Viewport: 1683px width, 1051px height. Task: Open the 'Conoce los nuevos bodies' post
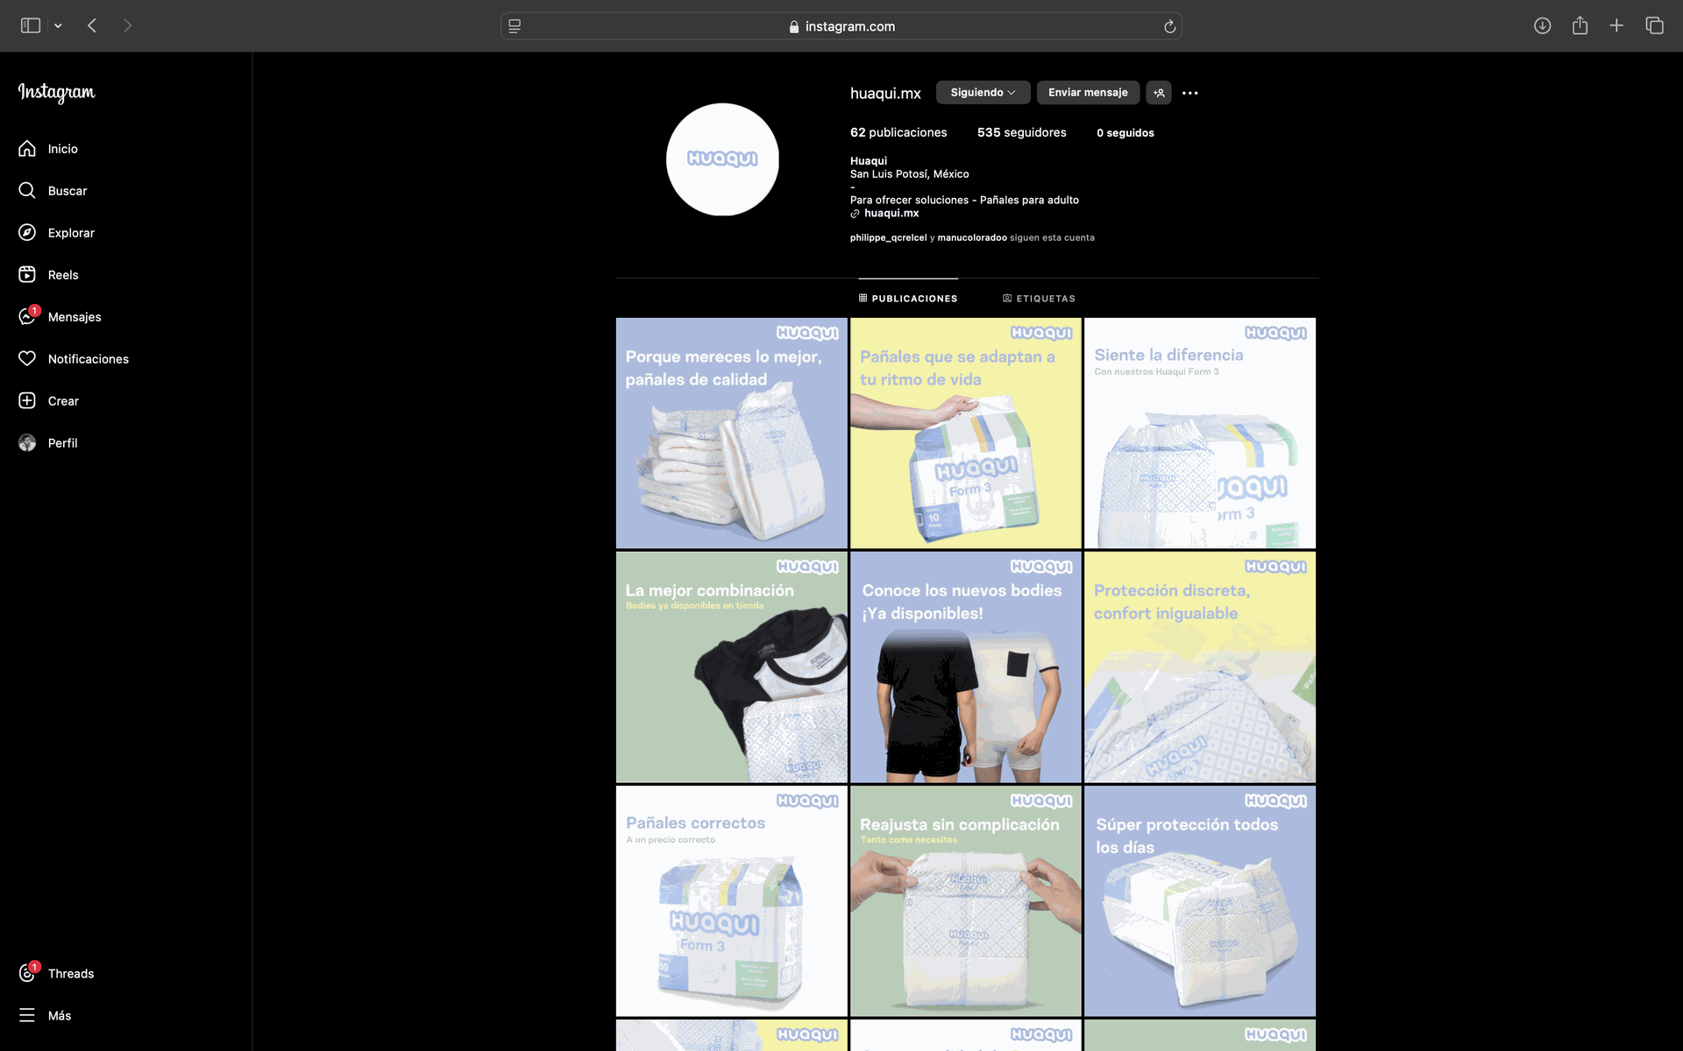(965, 667)
